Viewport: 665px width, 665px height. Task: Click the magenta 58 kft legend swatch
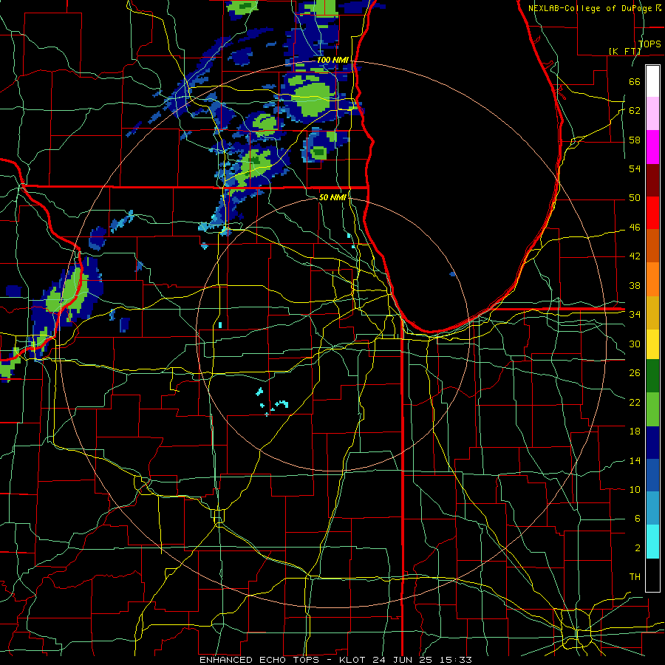pos(652,147)
